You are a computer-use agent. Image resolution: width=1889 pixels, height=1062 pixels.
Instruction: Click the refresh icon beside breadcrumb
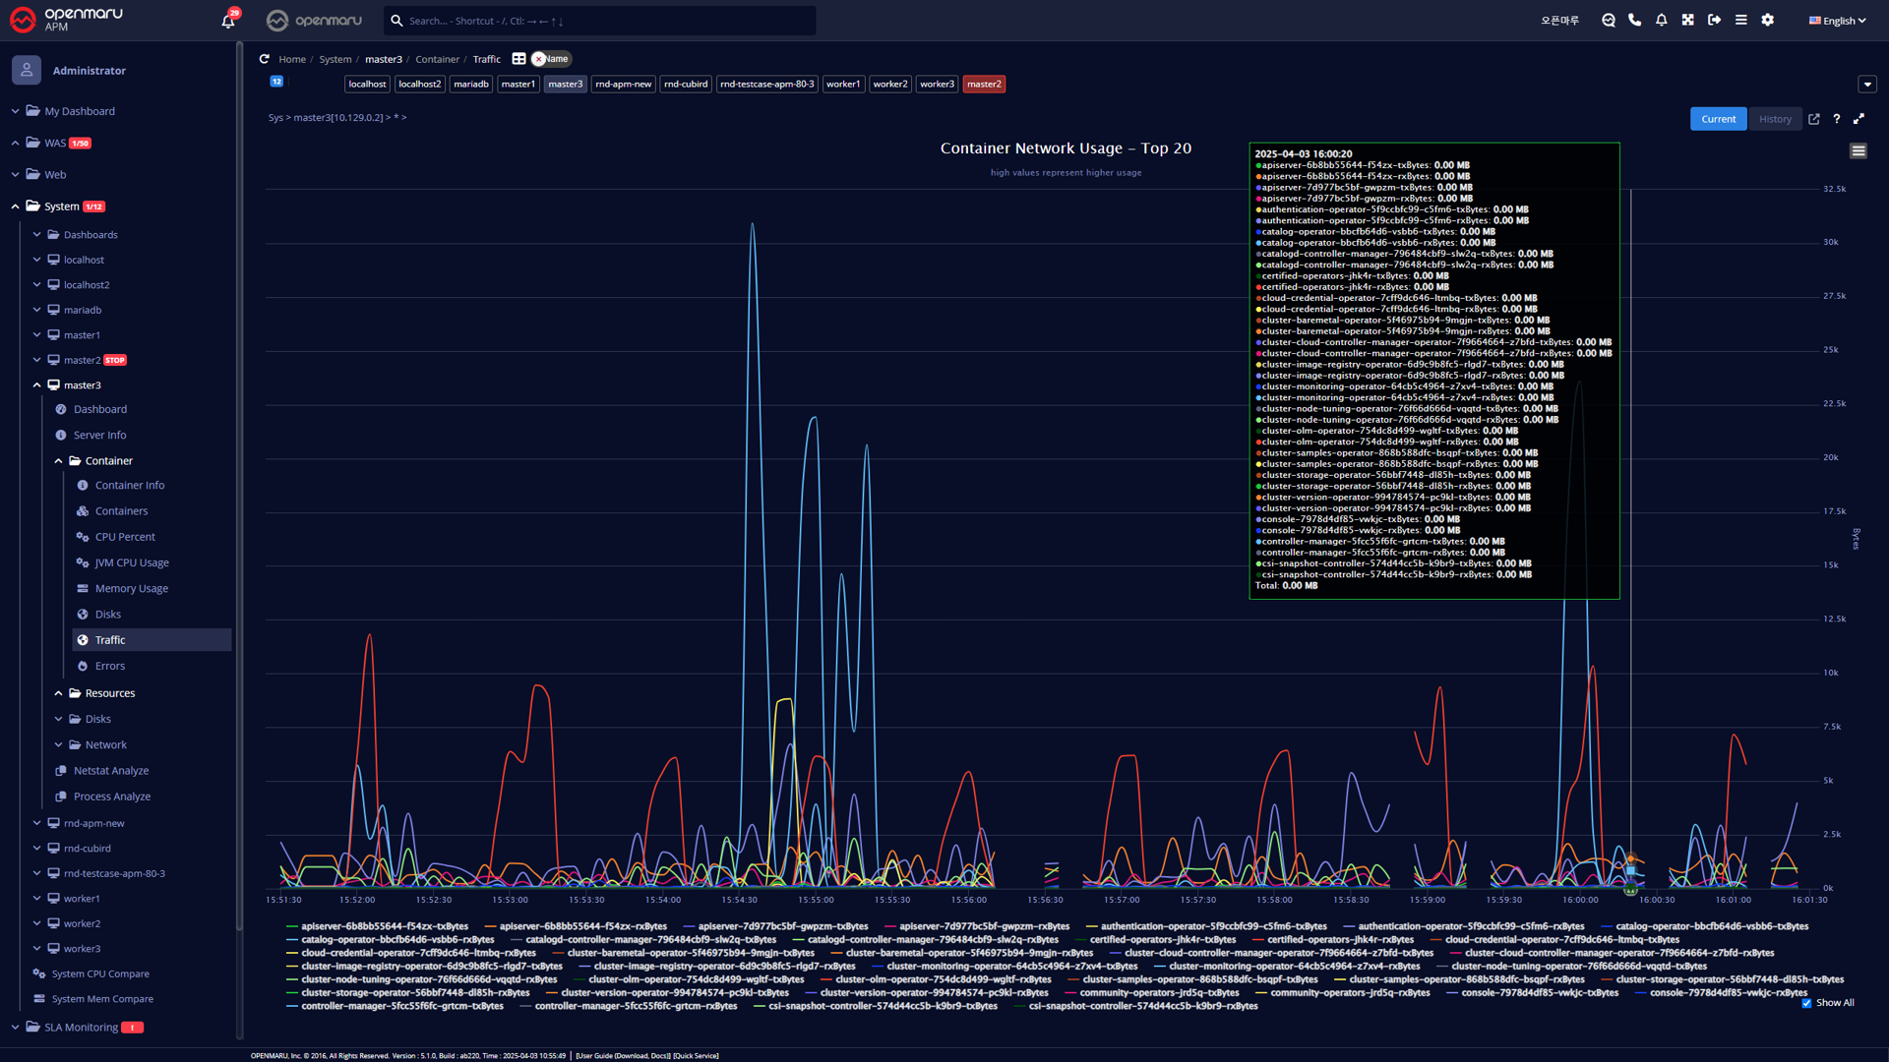pos(264,59)
